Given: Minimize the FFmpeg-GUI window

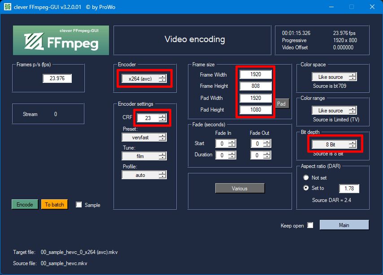Looking at the screenshot, I should pyautogui.click(x=331, y=7).
